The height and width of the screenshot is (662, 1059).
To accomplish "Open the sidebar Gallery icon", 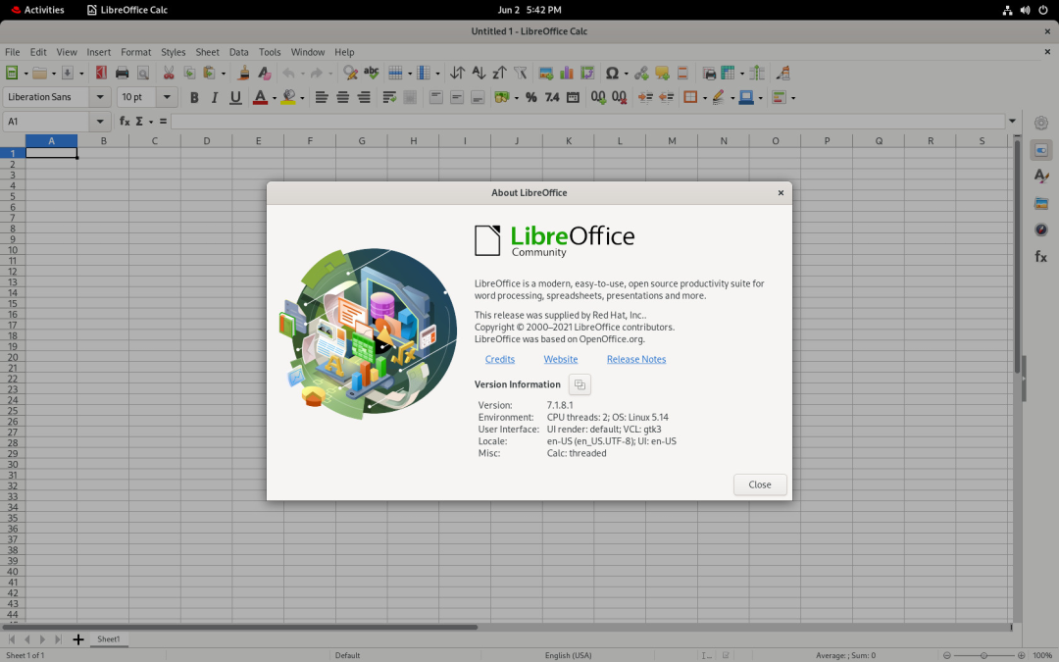I will [1040, 203].
